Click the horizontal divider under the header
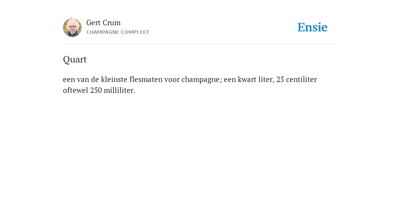The width and height of the screenshot is (398, 199). [199, 44]
